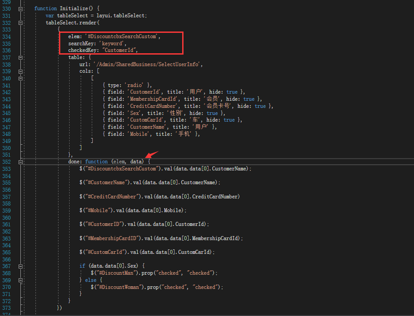Collapse the cols array fold marker

click(x=21, y=71)
